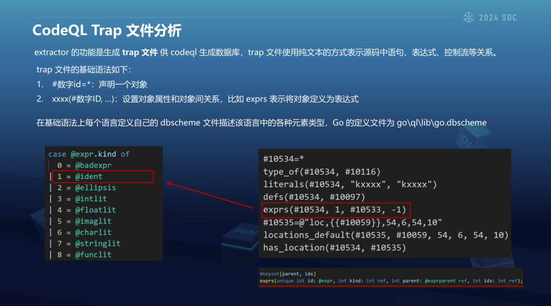This screenshot has height=306, width=551.
Task: Click the 'literals(#10534, "kxxxx", "kxxxx")' line
Action: tap(350, 185)
